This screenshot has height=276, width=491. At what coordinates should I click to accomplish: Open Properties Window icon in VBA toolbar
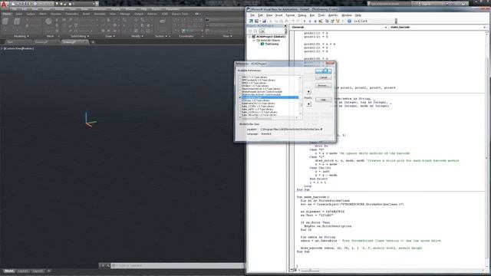coord(332,21)
